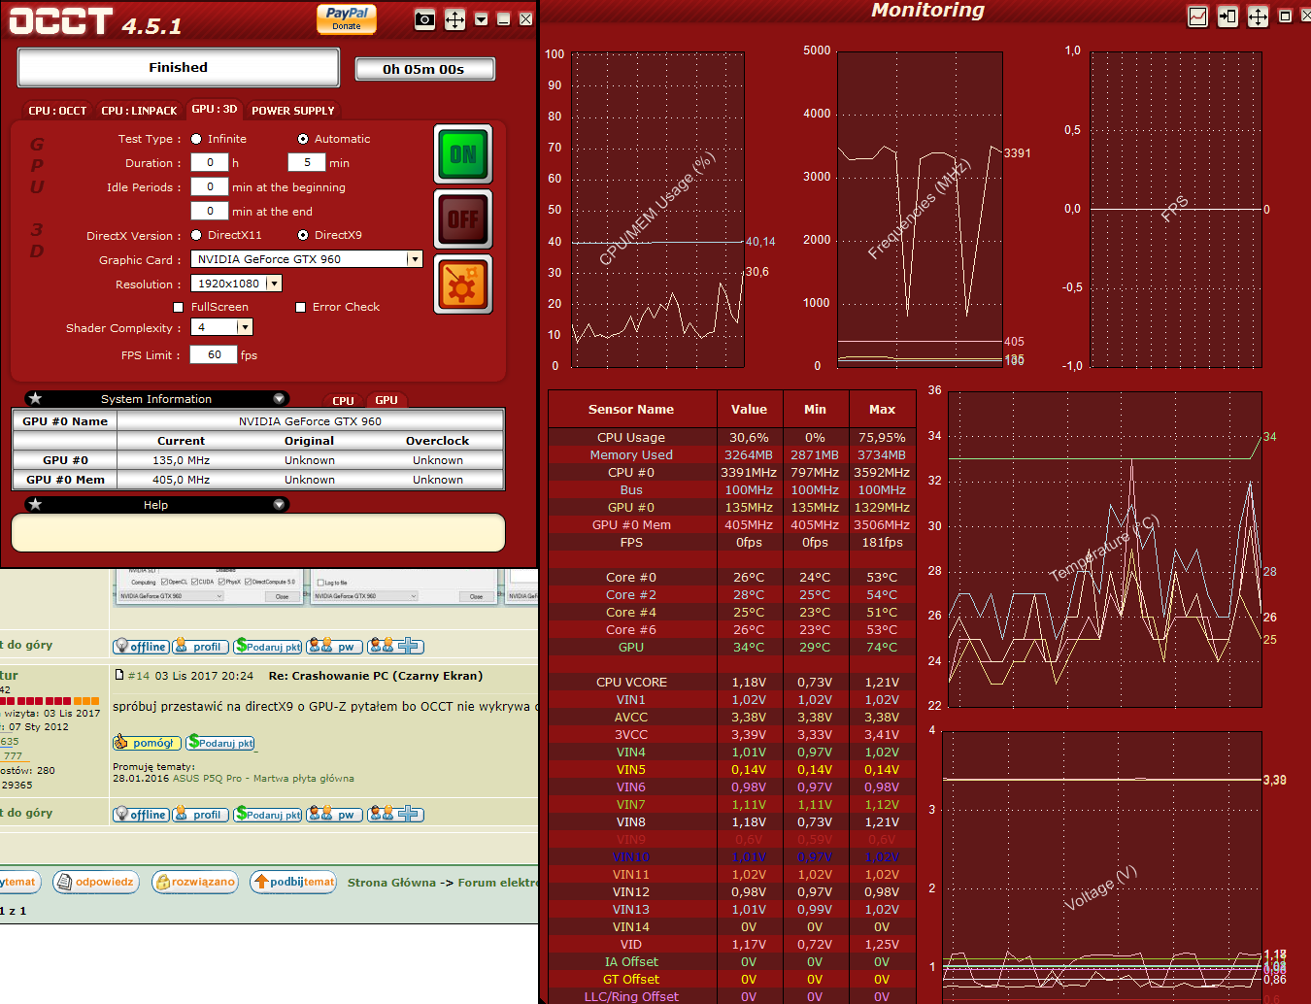Enable the Error Check checkbox
The height and width of the screenshot is (1004, 1311).
tap(301, 307)
